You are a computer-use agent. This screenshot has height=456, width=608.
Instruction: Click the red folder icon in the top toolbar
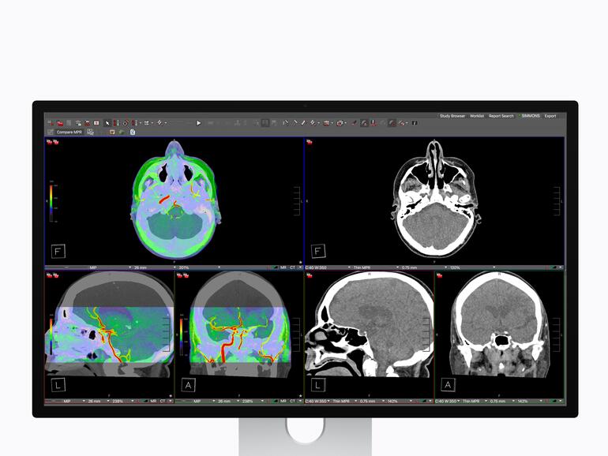[60, 123]
